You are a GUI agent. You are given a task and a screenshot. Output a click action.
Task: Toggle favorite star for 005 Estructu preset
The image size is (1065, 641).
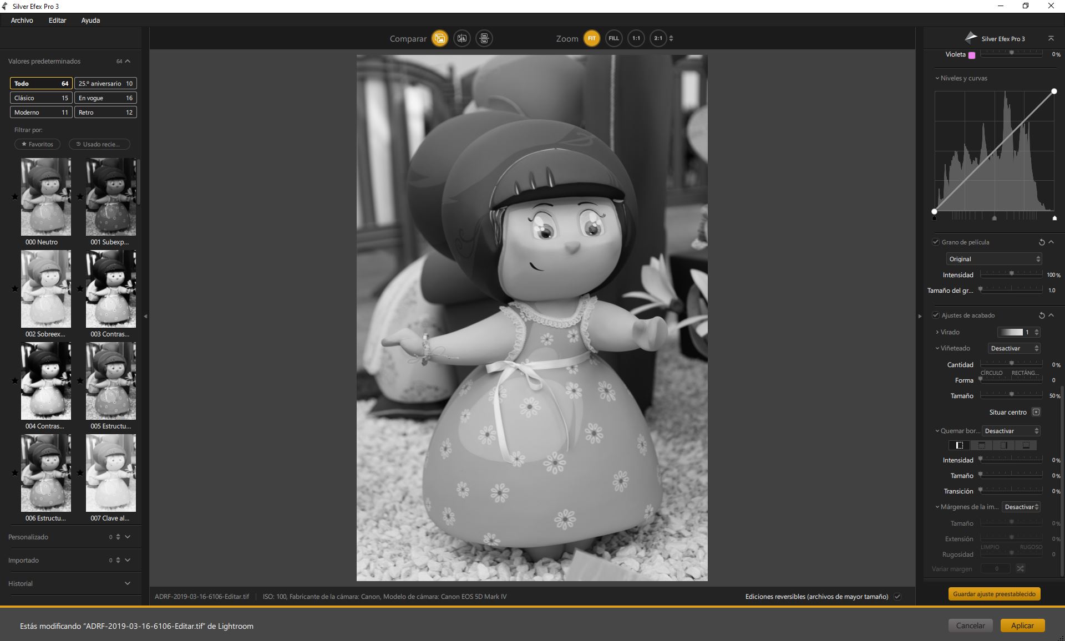[x=80, y=380]
